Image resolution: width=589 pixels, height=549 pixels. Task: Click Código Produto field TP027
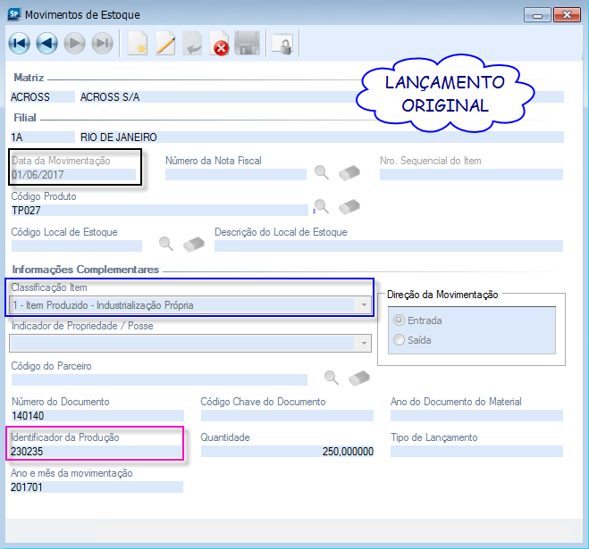tap(160, 210)
